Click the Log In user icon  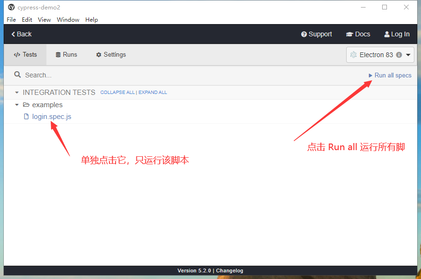[386, 34]
